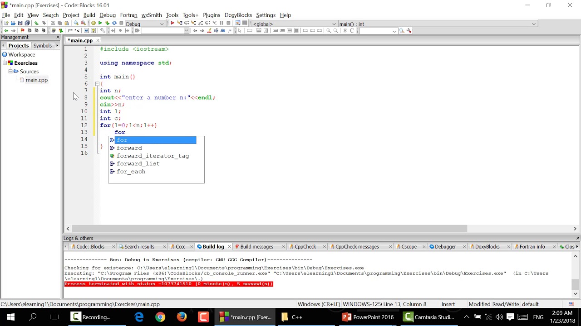The width and height of the screenshot is (581, 326).
Task: Click the Rebuild icon
Action: pyautogui.click(x=114, y=23)
